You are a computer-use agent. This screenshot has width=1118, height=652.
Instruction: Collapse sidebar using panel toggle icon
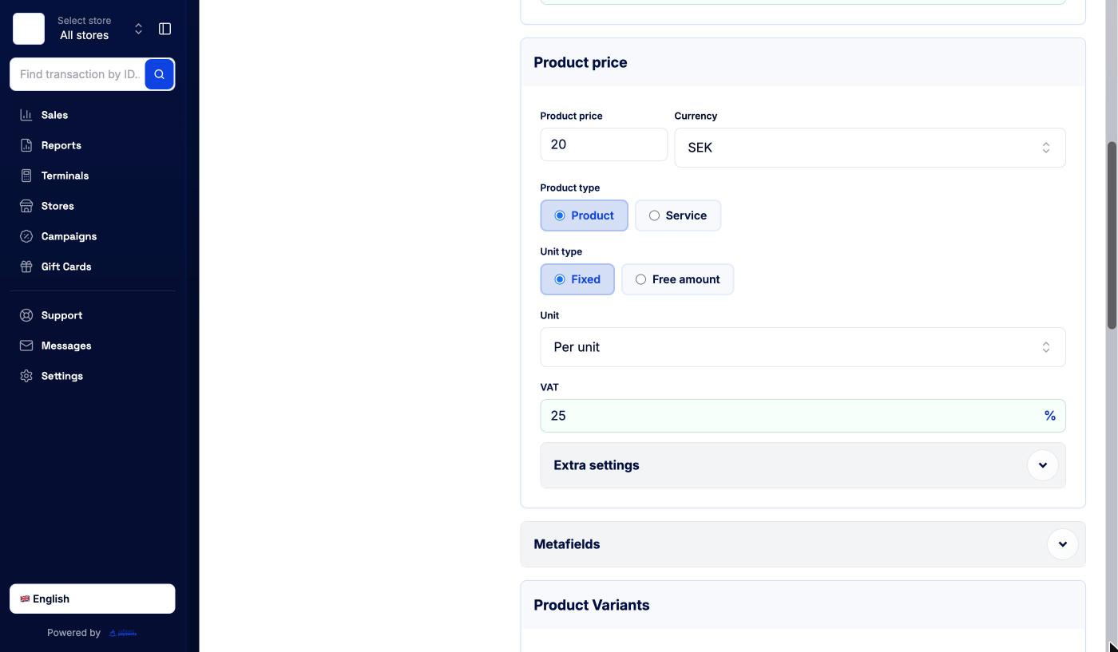coord(165,29)
